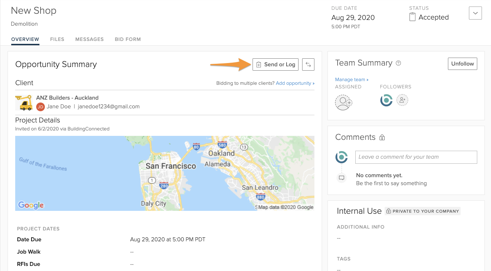Click the Send or Log button
This screenshot has height=271, width=491.
[x=275, y=64]
